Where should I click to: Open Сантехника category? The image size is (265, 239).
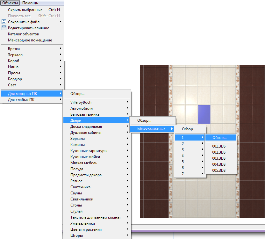click(x=97, y=187)
